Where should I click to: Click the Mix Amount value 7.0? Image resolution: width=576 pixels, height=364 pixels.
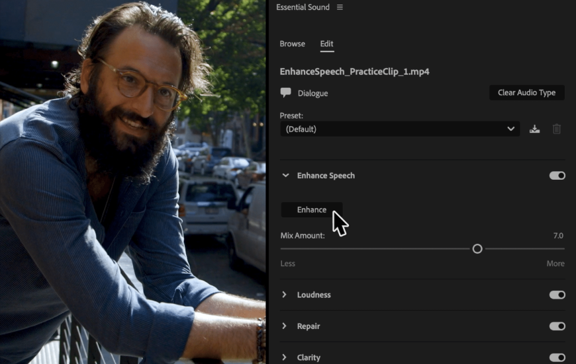tap(558, 236)
